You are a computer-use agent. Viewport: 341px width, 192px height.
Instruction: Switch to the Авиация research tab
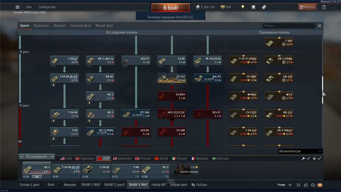60,26
